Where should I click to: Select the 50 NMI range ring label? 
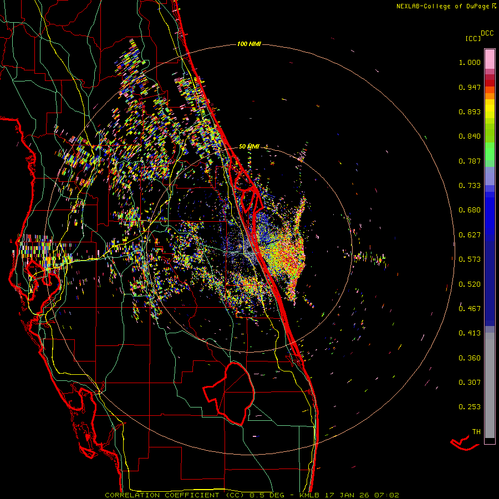point(249,146)
